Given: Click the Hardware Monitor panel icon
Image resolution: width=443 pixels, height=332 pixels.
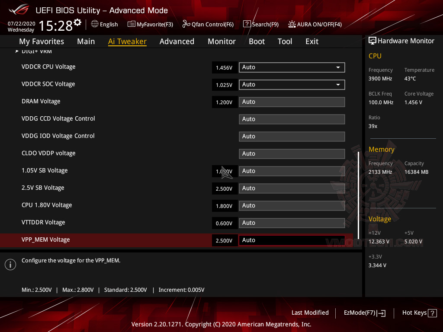Looking at the screenshot, I should 372,40.
